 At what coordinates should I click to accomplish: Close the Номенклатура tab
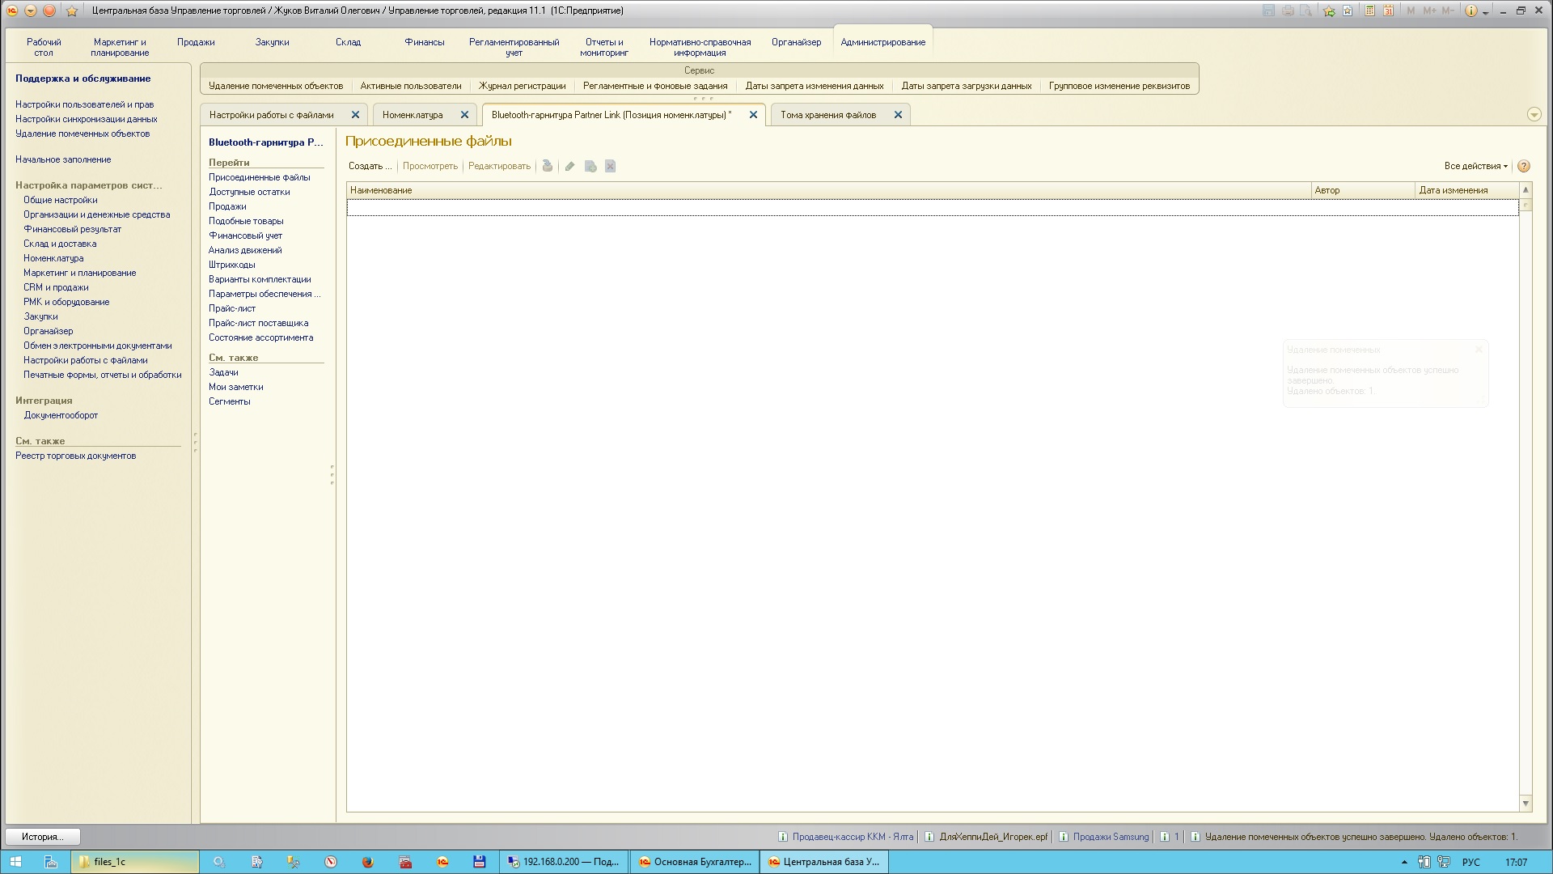click(x=464, y=115)
